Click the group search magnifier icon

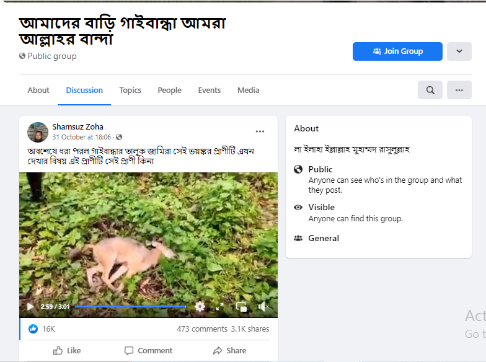(x=430, y=90)
